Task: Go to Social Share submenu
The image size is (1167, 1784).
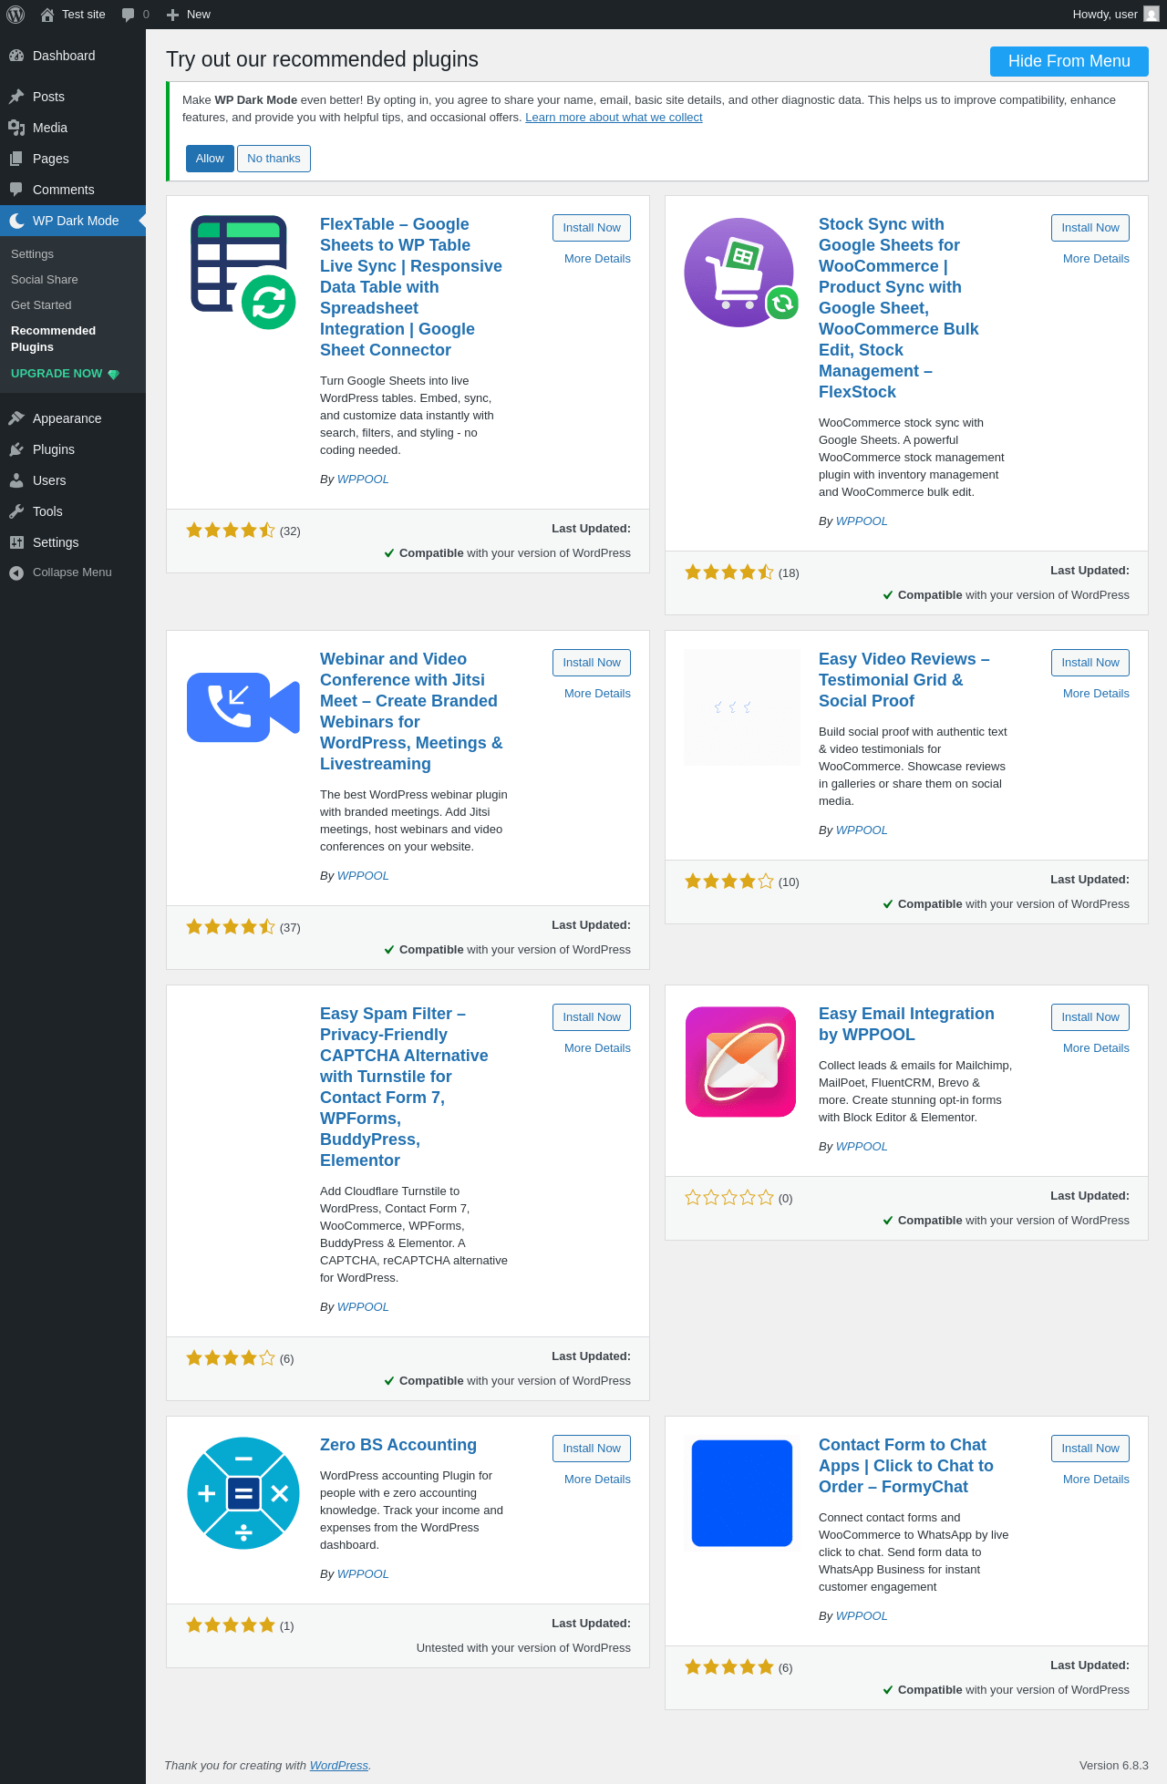Action: (x=45, y=280)
